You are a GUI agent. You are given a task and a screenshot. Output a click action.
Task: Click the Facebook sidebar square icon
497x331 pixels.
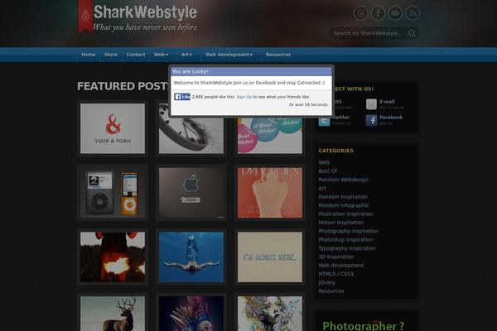[371, 120]
